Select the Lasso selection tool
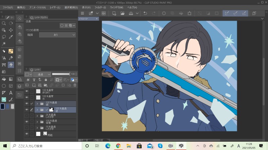268x150 pixels. click(x=4, y=37)
